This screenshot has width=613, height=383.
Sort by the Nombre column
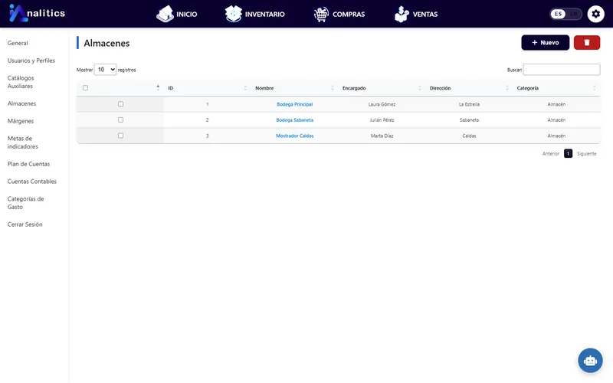294,88
